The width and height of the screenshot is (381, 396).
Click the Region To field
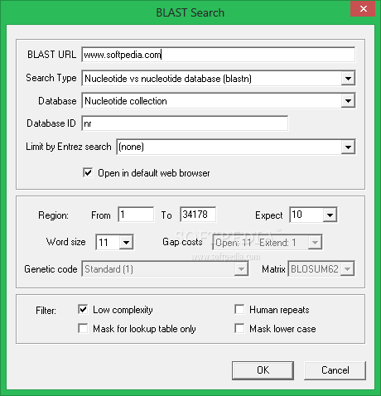(x=198, y=215)
